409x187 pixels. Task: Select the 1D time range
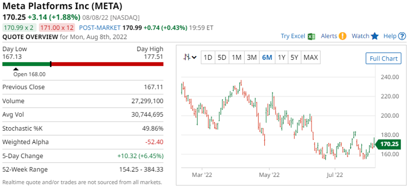tap(208, 58)
